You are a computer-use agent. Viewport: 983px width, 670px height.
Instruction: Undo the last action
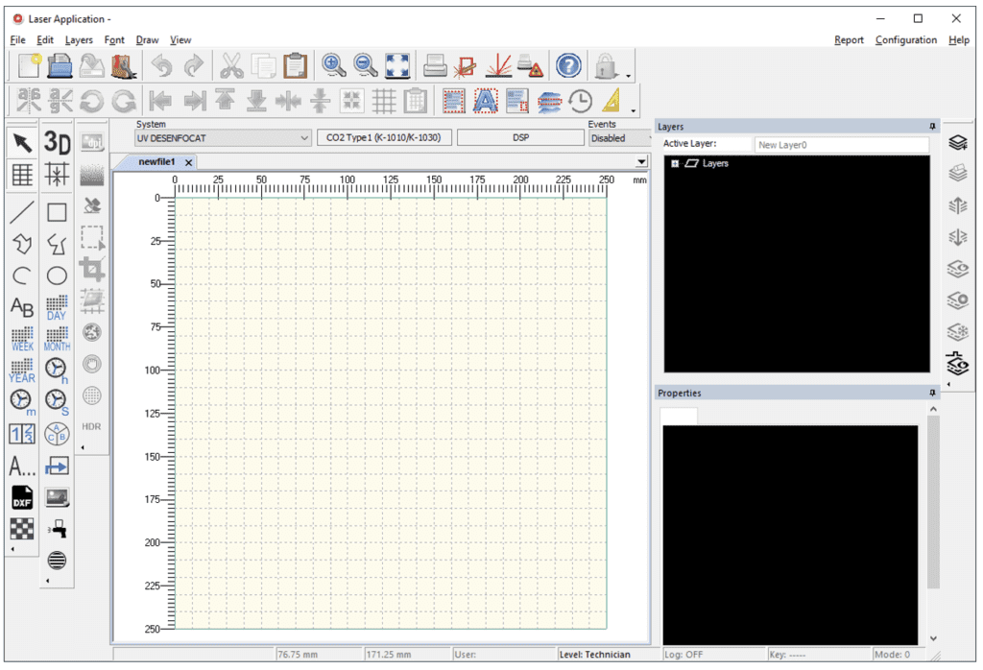pos(161,65)
